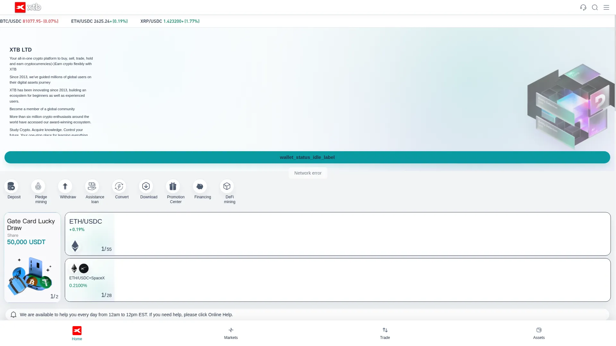Open the Convert icon
This screenshot has width=616, height=346.
119,186
